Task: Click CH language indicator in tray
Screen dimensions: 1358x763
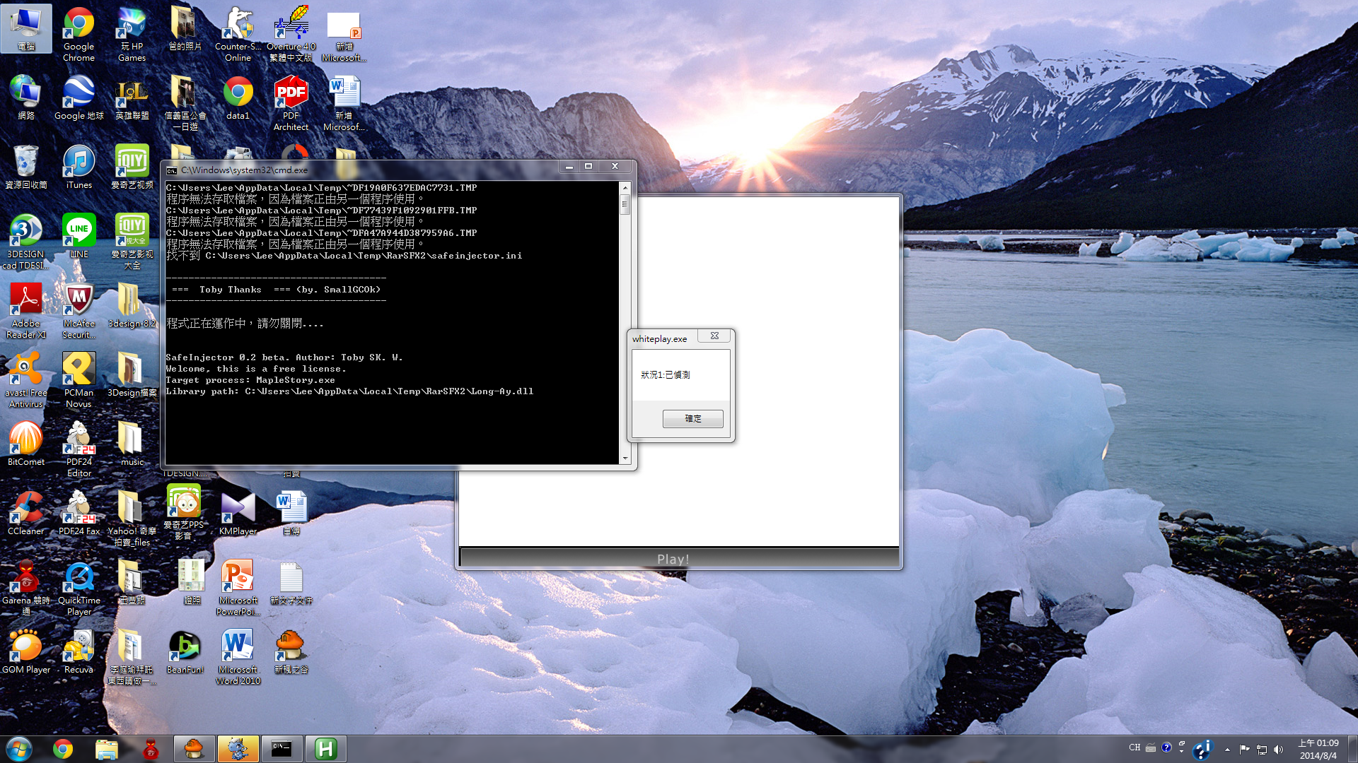Action: 1134,747
